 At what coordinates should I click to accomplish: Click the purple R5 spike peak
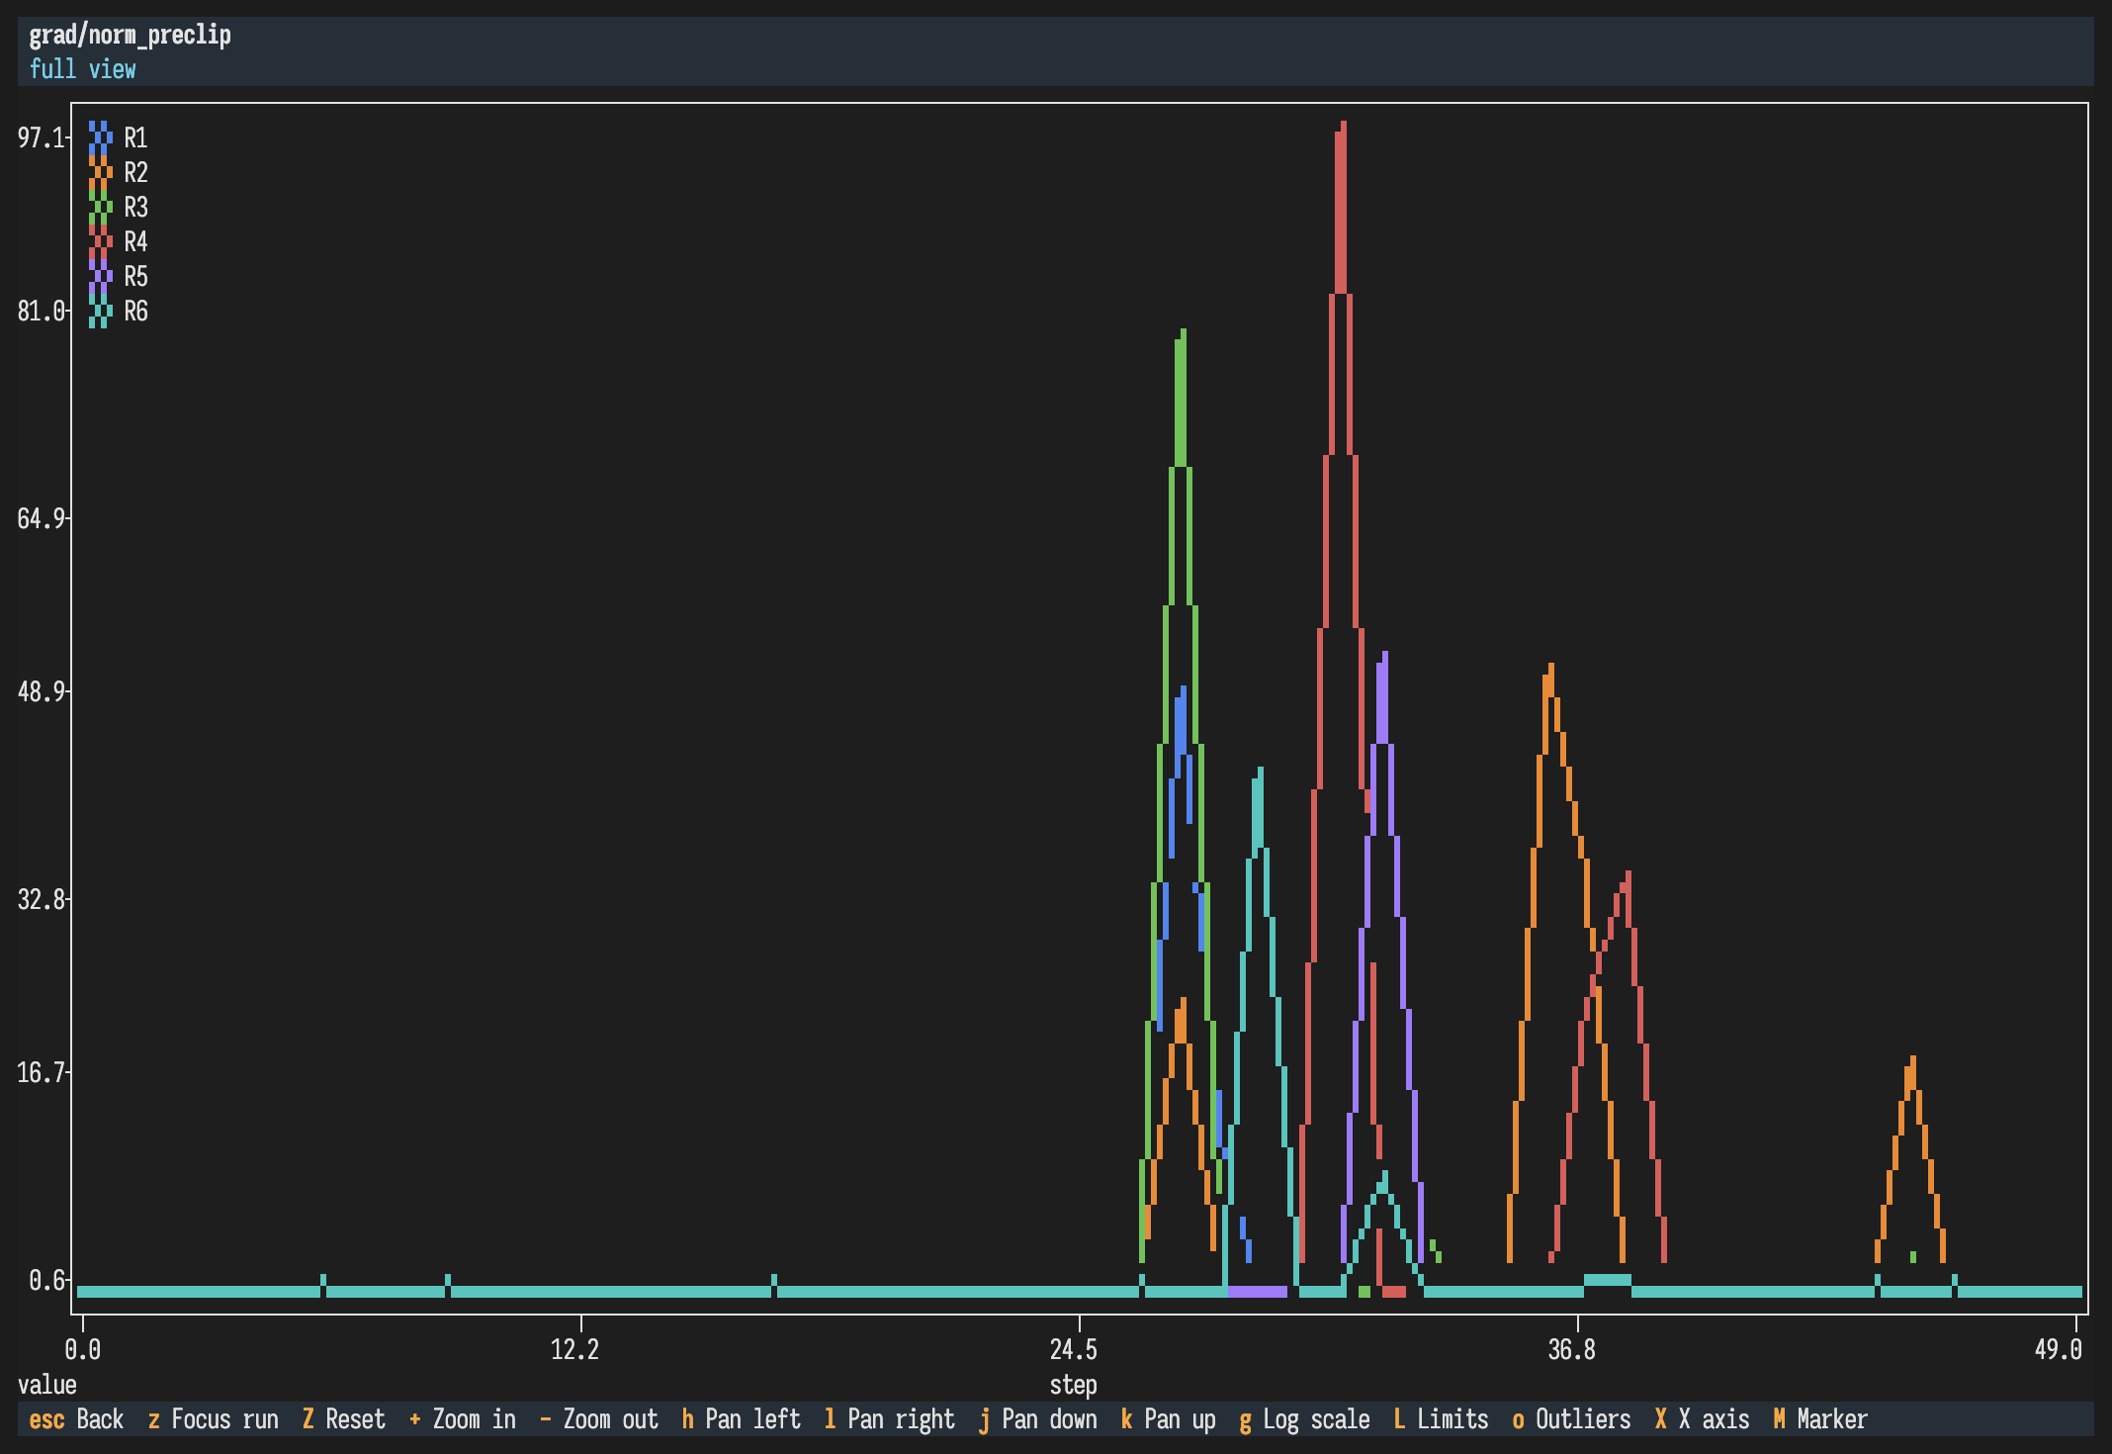tap(1383, 659)
